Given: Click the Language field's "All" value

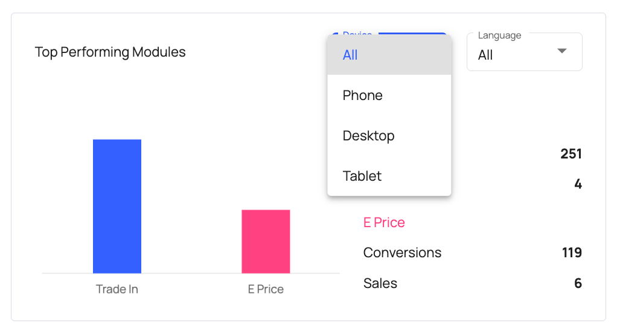Looking at the screenshot, I should [x=486, y=55].
